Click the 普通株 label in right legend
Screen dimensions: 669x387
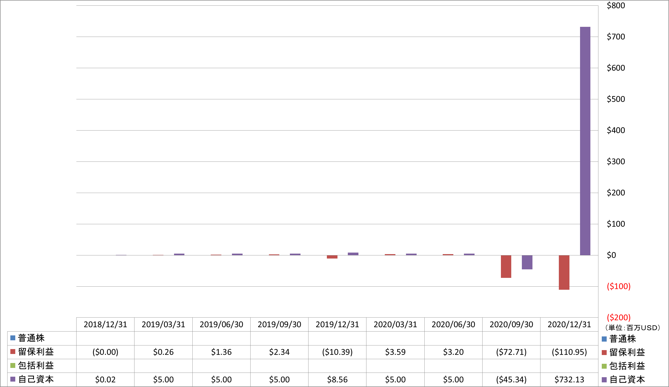coord(623,339)
